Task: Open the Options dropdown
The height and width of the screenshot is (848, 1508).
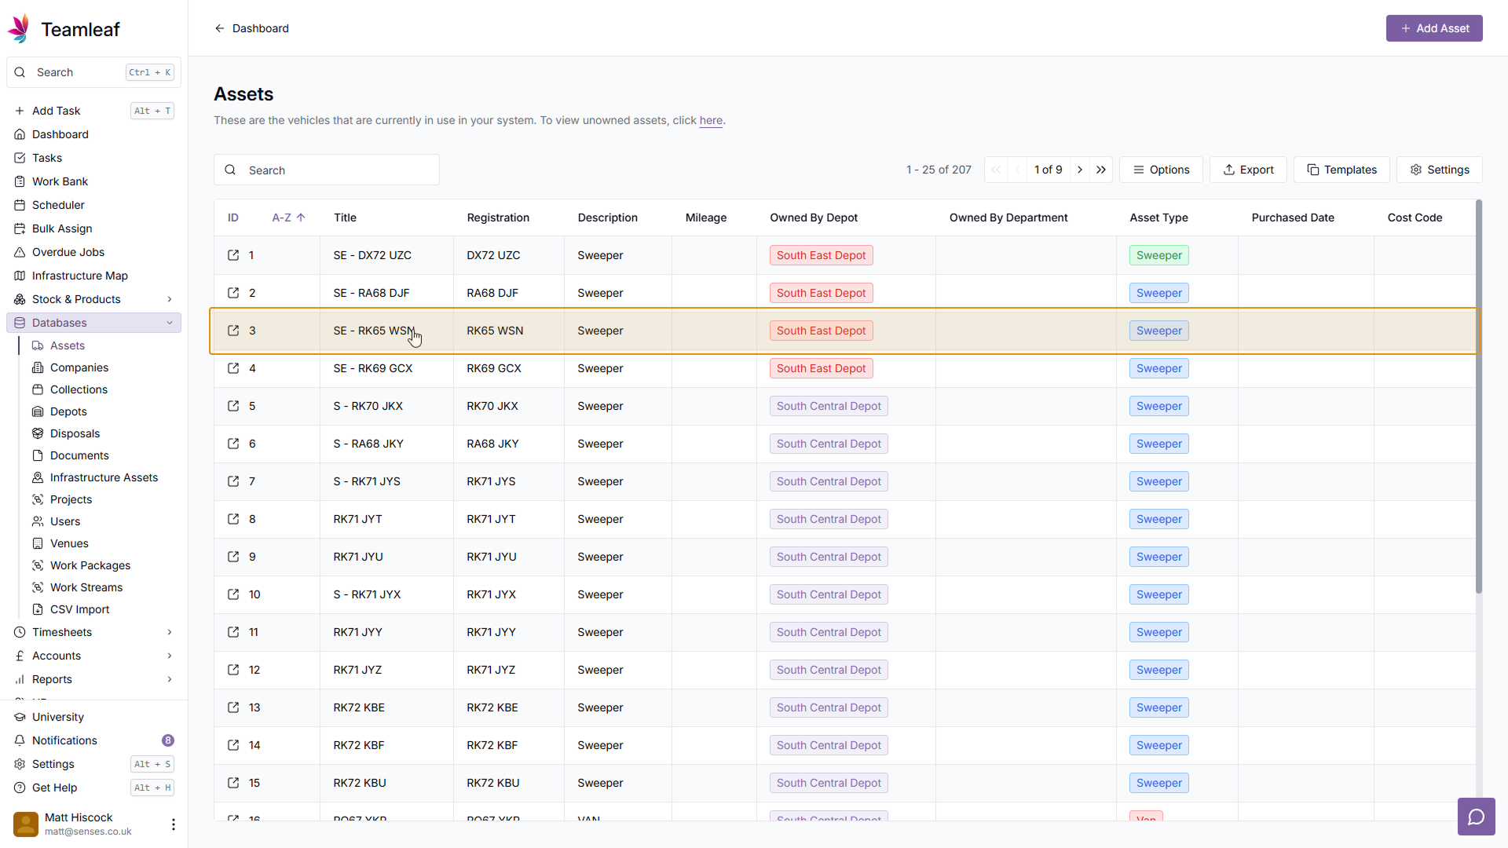Action: 1161,170
